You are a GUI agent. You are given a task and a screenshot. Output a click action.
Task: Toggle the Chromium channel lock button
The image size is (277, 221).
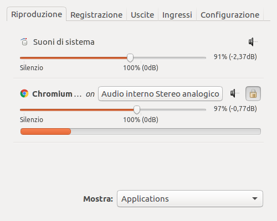(x=253, y=93)
